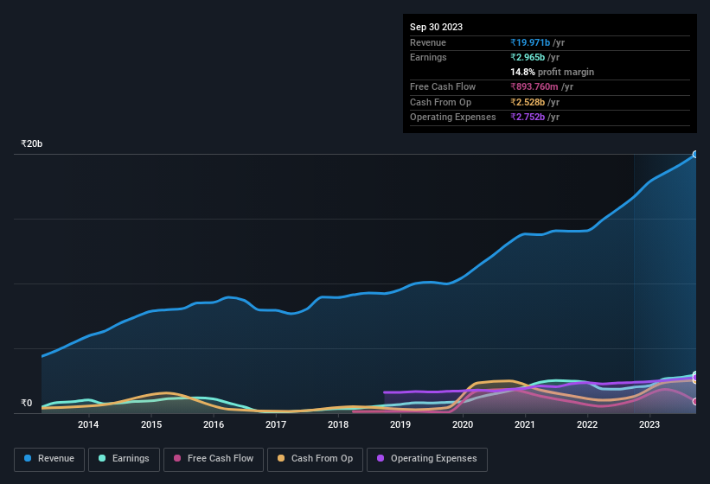Click the 2014 x-axis label

[88, 424]
